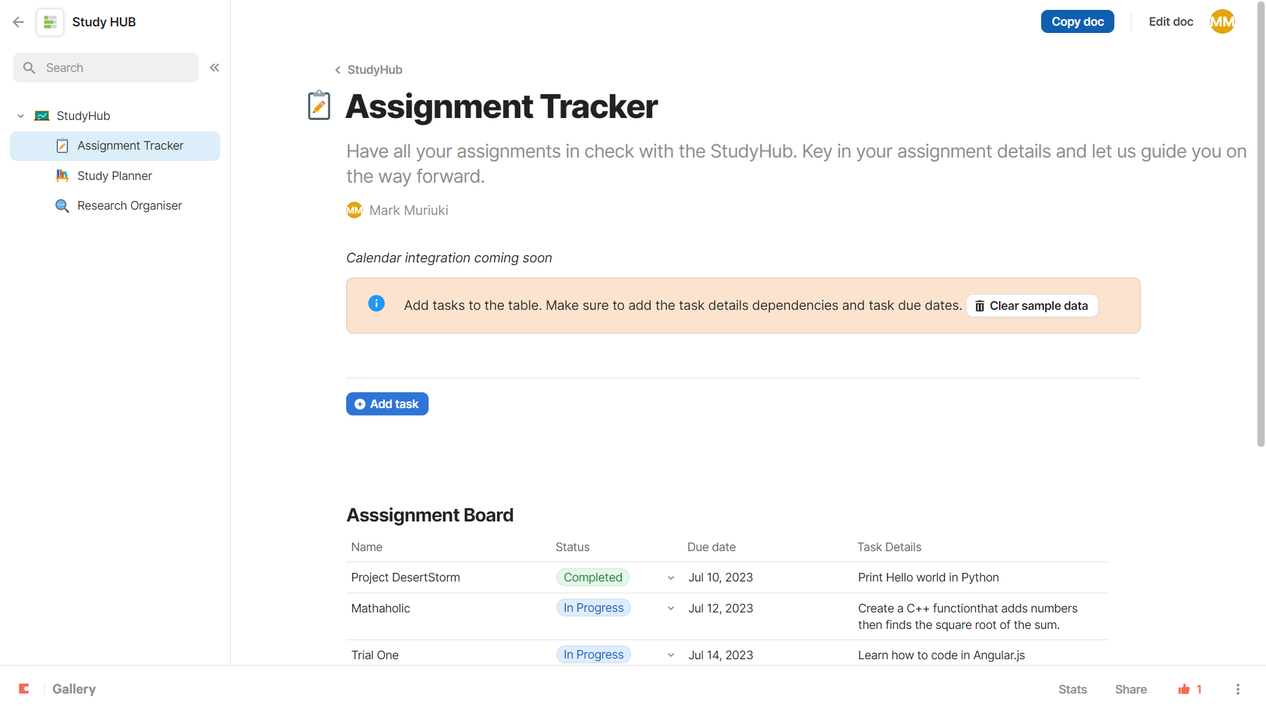
Task: Collapse the sidebar with double-chevron icon
Action: click(x=214, y=68)
